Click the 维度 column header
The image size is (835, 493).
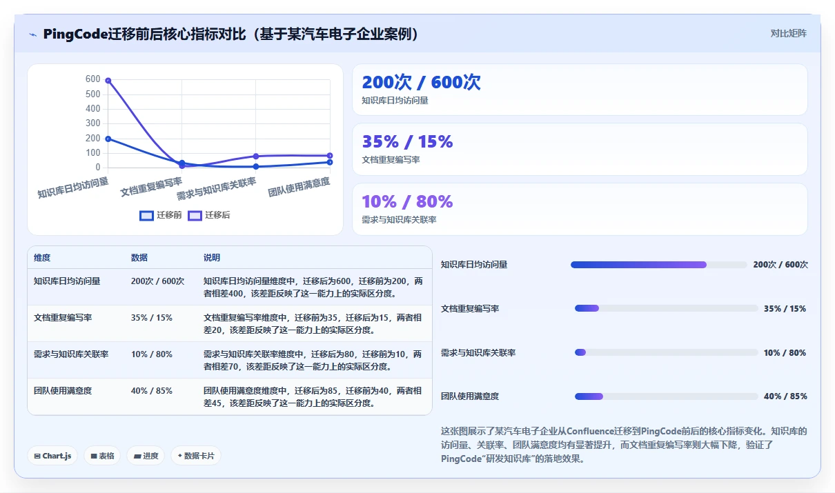[42, 258]
